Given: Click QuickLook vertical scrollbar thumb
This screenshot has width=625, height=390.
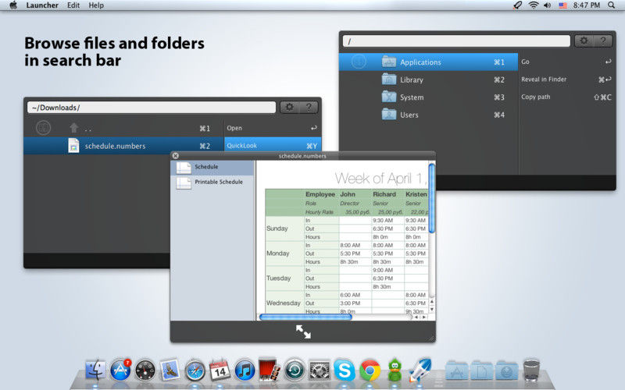Looking at the screenshot, I should [432, 198].
